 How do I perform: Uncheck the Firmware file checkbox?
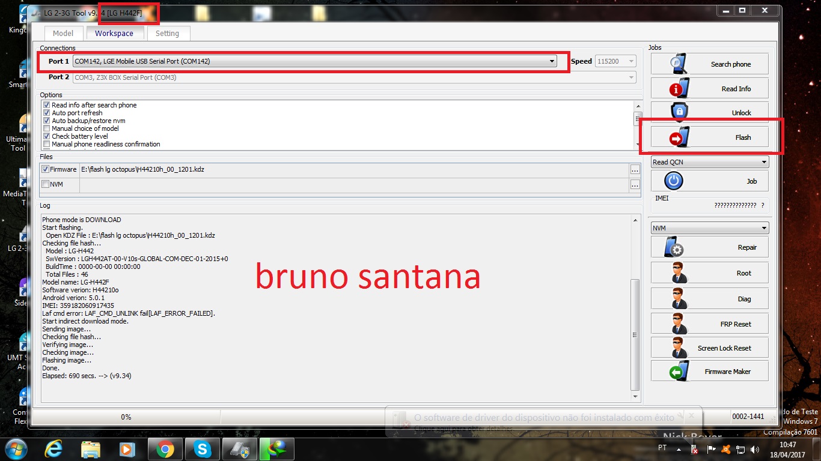pyautogui.click(x=46, y=169)
